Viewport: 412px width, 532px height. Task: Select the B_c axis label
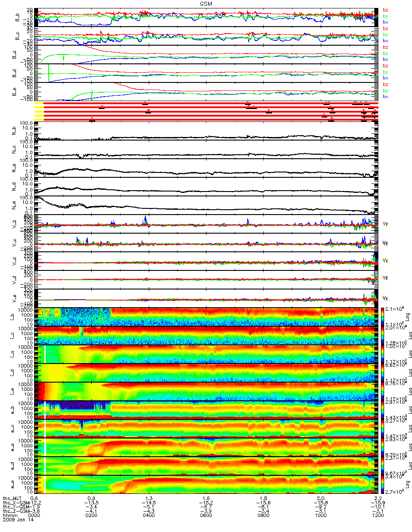pyautogui.click(x=18, y=36)
